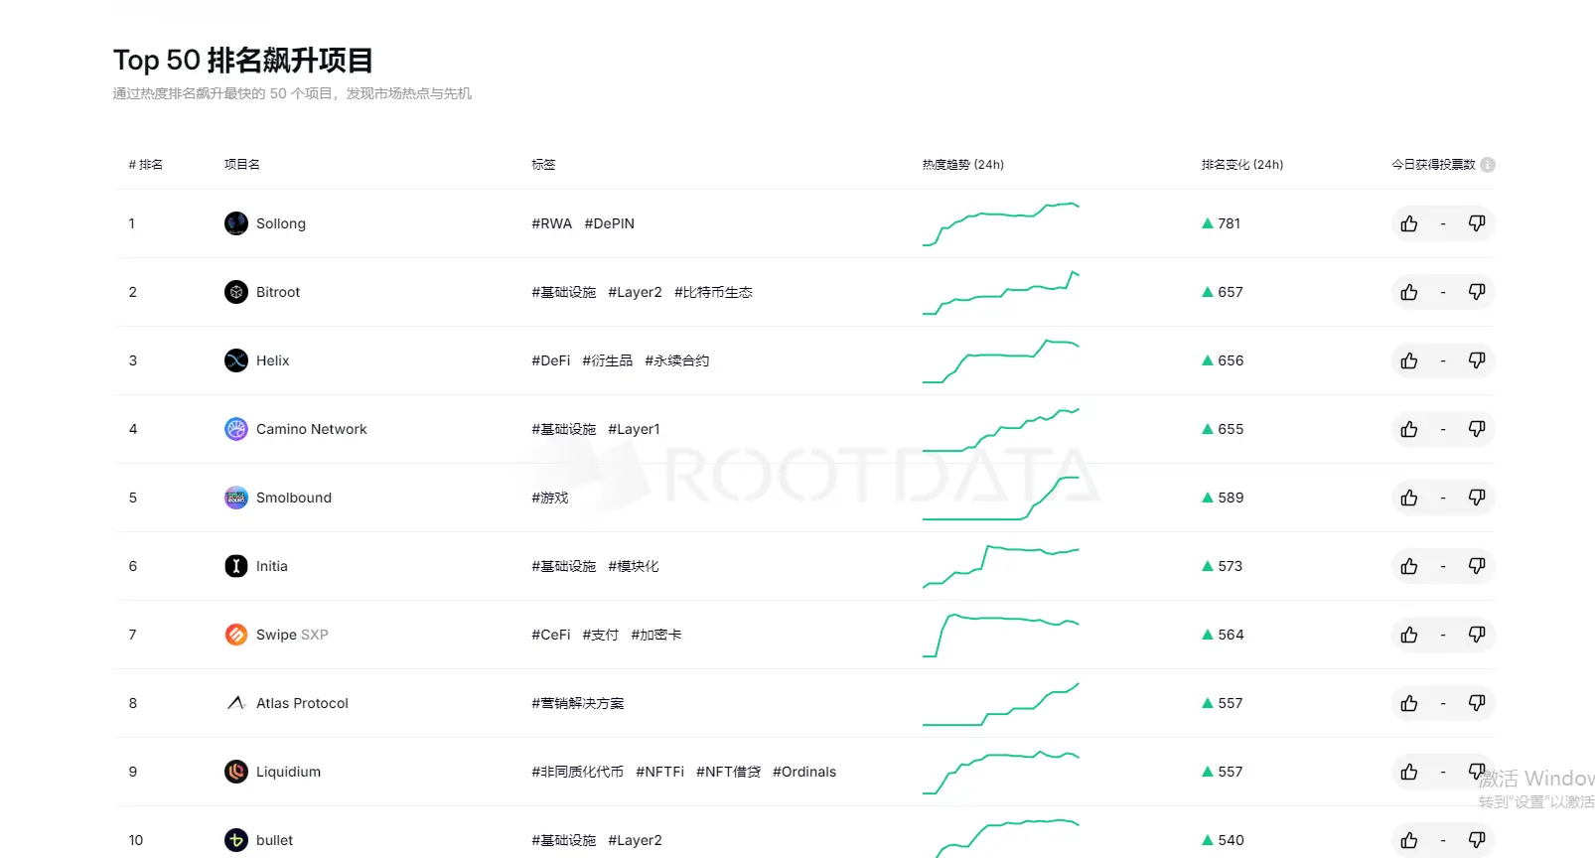Screen dimensions: 1595x858
Task: Open the Camino Network project link
Action: (x=312, y=429)
